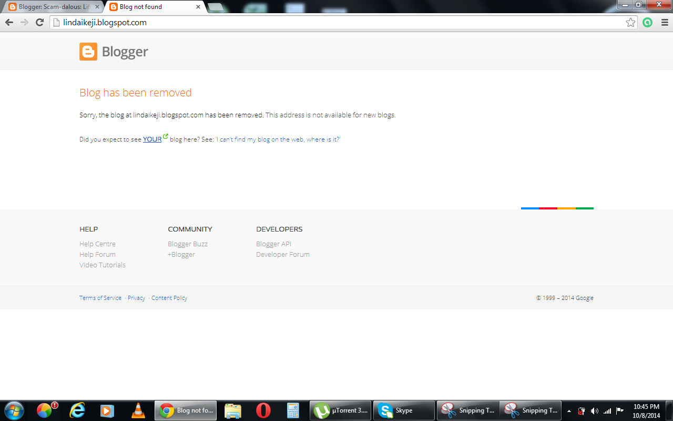
Task: Click the power plug tray icon
Action: coord(582,410)
